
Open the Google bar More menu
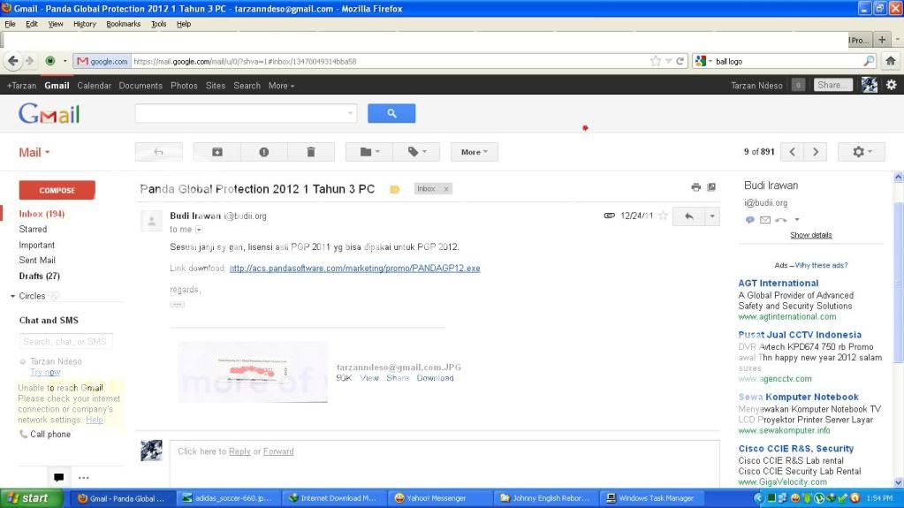(281, 86)
